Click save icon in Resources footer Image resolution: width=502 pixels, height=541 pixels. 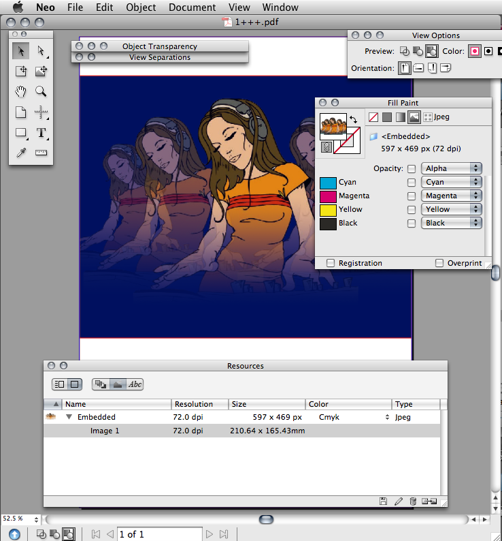(383, 501)
